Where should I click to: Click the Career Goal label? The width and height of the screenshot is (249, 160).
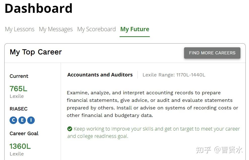point(24,134)
